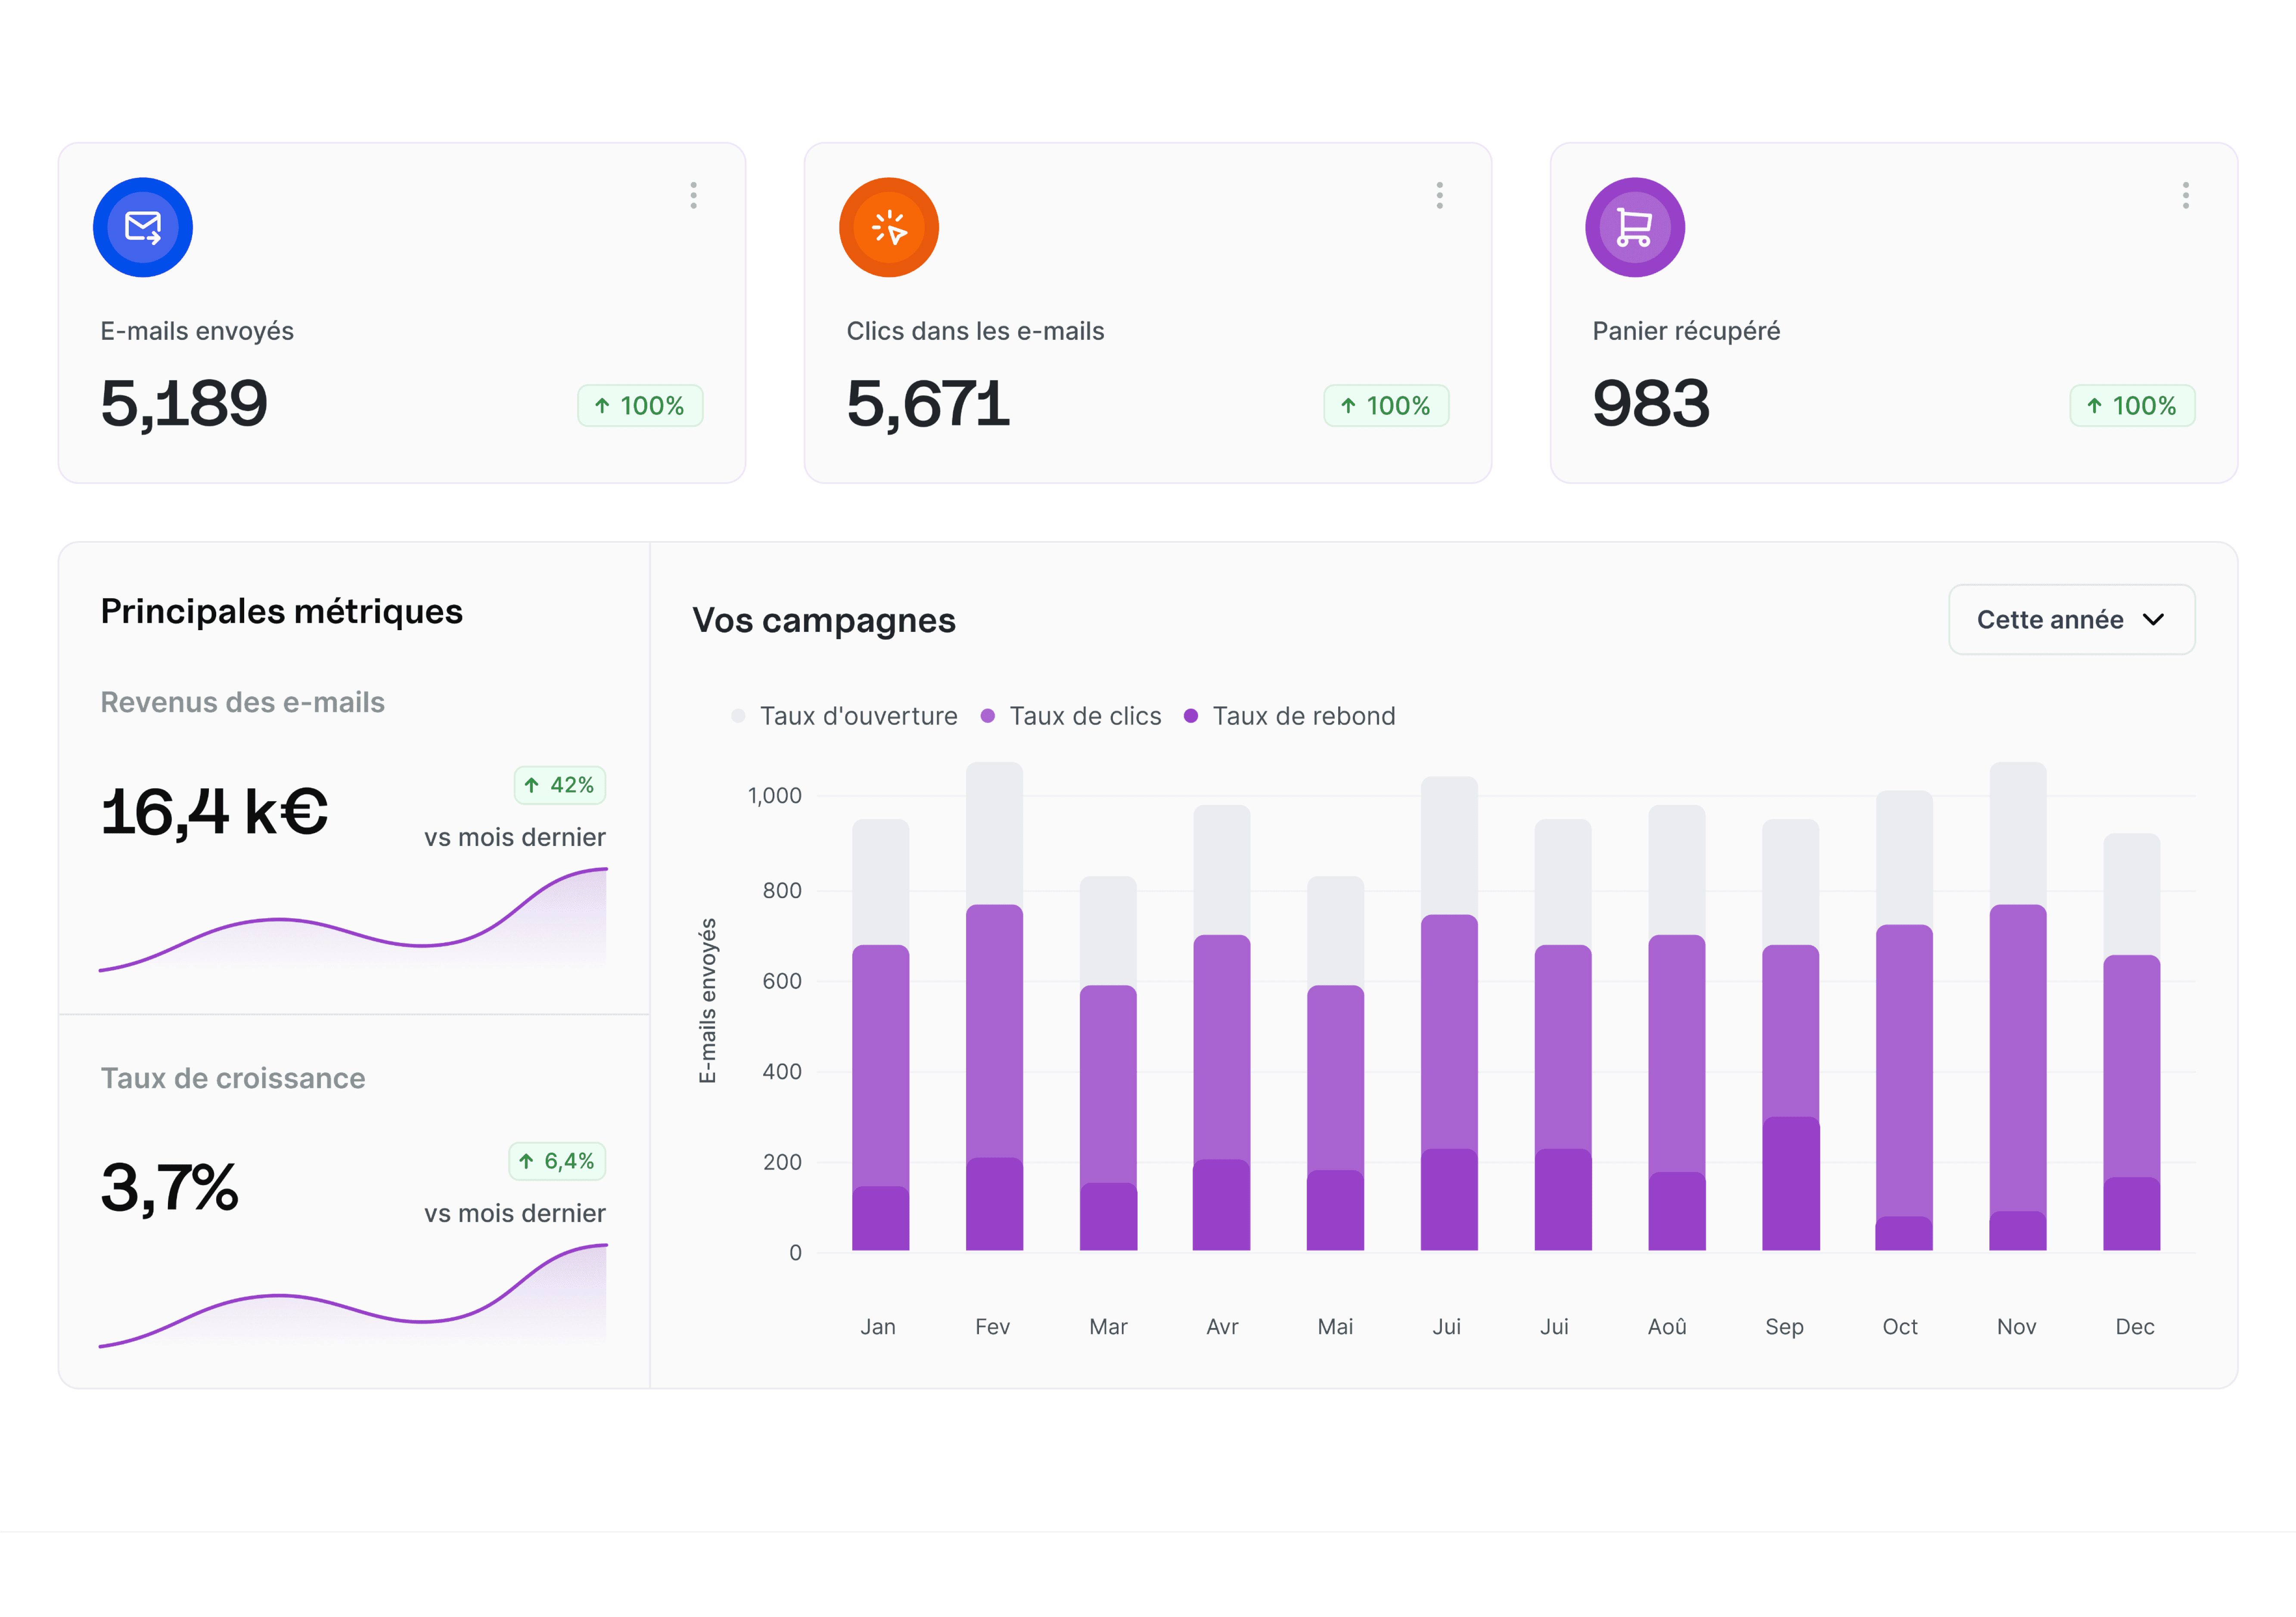Image resolution: width=2296 pixels, height=1617 pixels.
Task: Click the purple shopping cart icon
Action: [x=1635, y=227]
